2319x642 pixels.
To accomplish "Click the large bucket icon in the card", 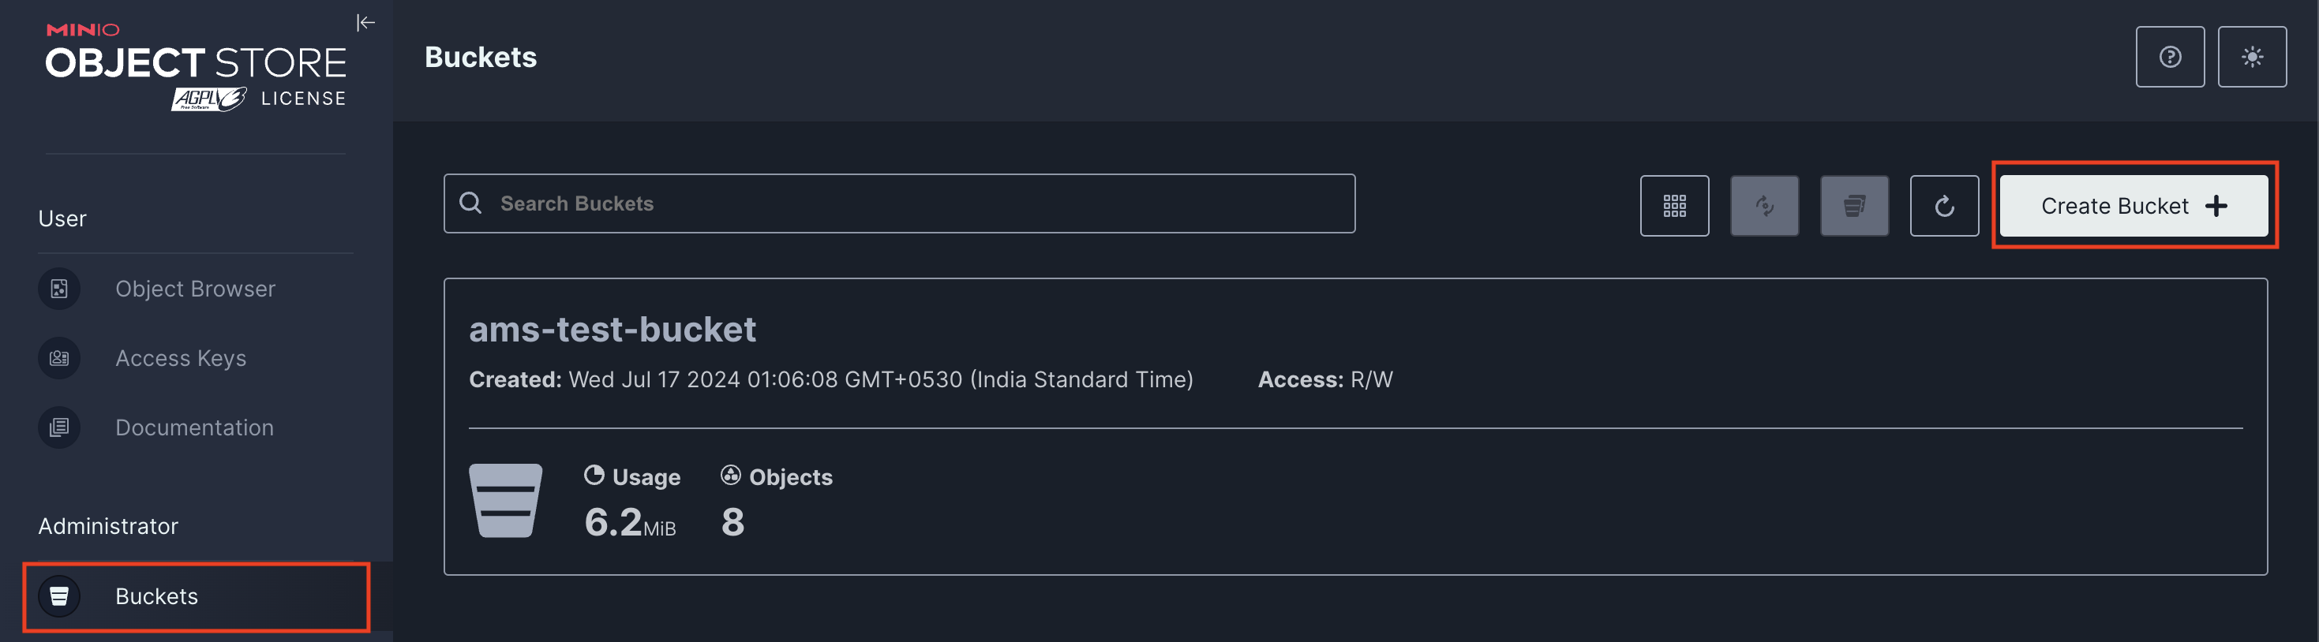I will (505, 500).
